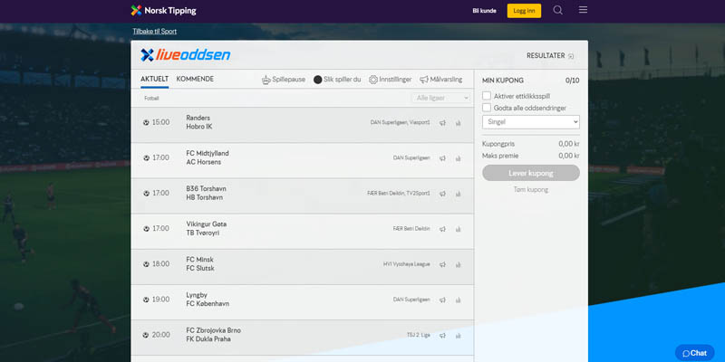This screenshot has height=362, width=725.
Task: Open the hamburger menu icon
Action: (583, 10)
